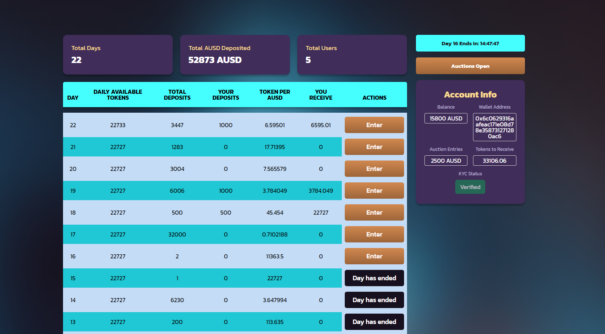
Task: Click the Auction Entries 2500 AUSD field
Action: click(x=446, y=161)
